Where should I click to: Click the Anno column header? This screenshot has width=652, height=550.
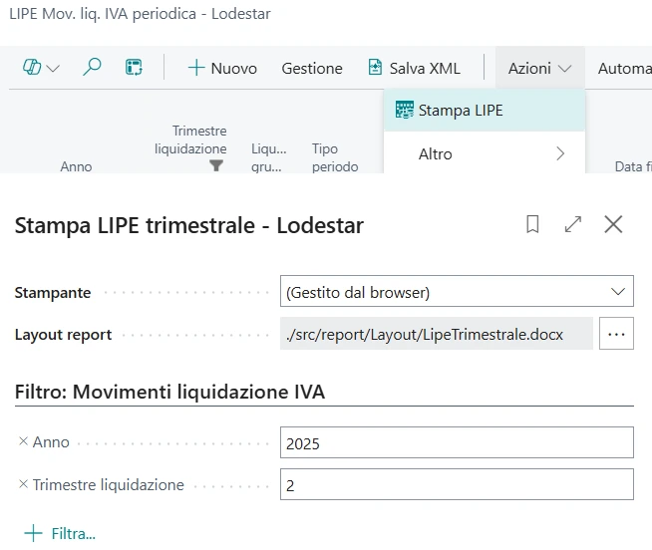76,166
